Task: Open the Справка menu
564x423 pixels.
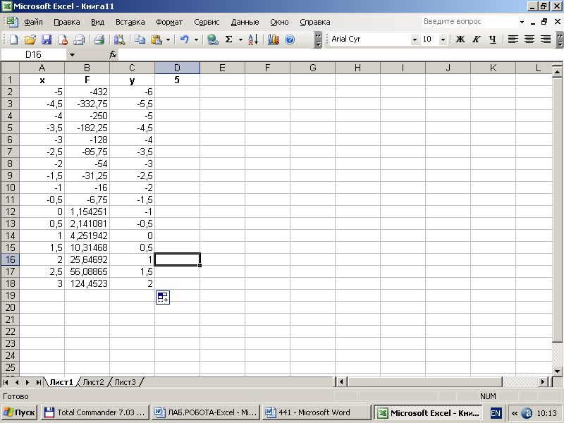Action: click(x=314, y=22)
